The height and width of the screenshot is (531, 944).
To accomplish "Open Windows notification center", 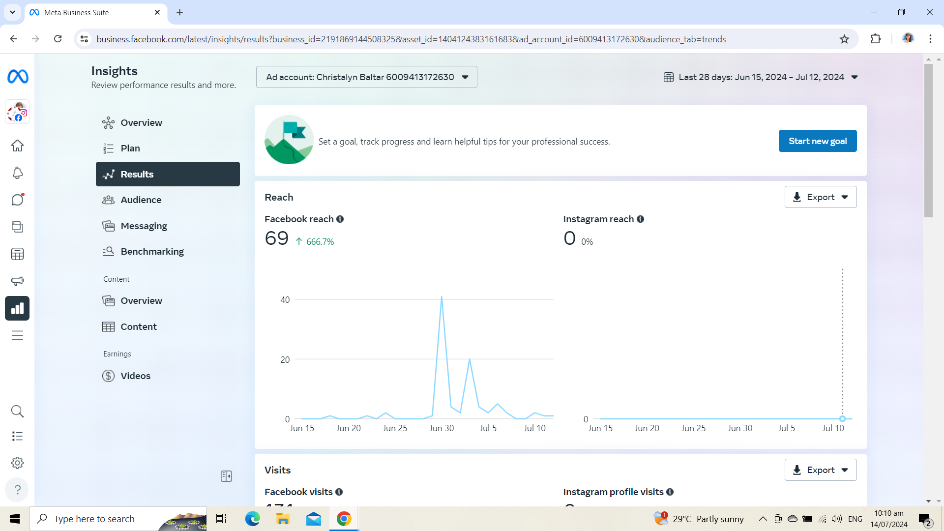I will [x=924, y=519].
